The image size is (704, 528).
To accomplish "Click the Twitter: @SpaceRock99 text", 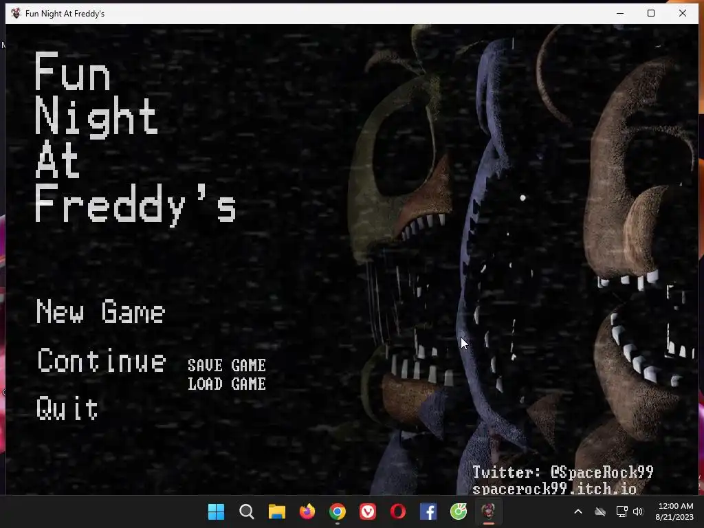I will point(562,472).
